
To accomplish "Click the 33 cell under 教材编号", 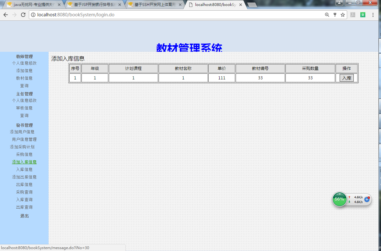I will pos(260,78).
